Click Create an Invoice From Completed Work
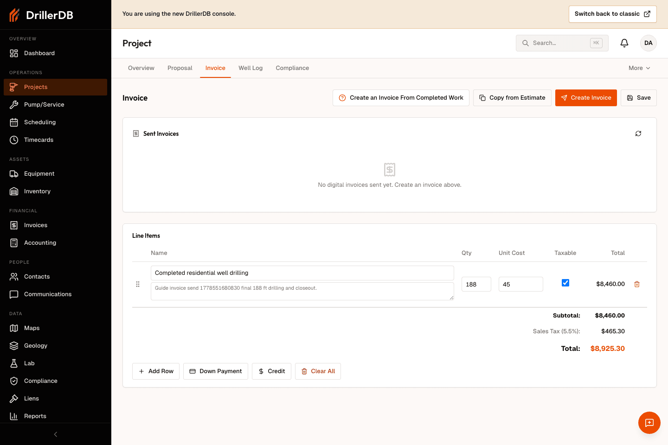This screenshot has height=445, width=668. click(401, 98)
